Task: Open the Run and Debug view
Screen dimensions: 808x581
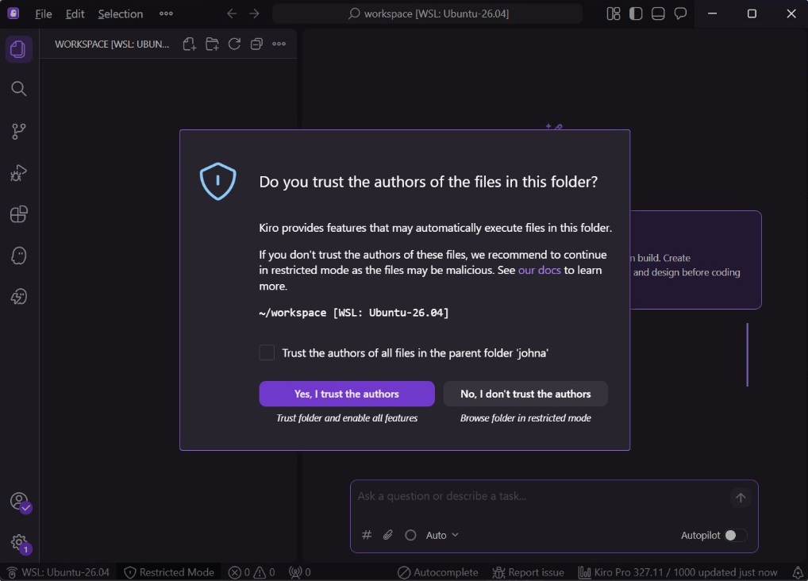Action: coord(18,173)
